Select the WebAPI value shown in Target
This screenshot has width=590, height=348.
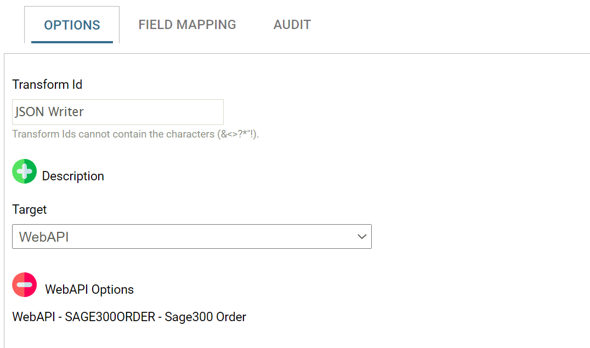44,237
